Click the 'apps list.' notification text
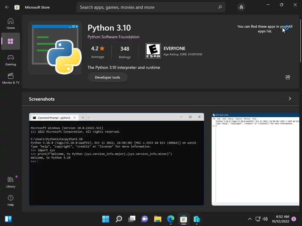Viewport: 302px width, 226px height. 265,31
